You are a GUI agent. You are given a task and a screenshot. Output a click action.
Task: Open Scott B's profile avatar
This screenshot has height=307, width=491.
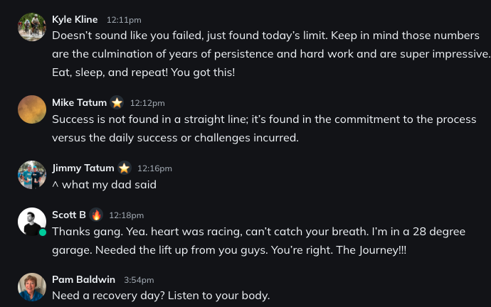(32, 222)
